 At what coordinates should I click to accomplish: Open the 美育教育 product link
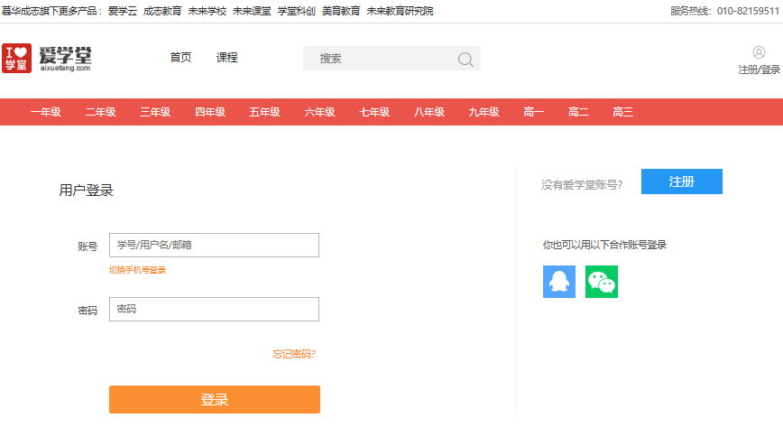pyautogui.click(x=341, y=11)
